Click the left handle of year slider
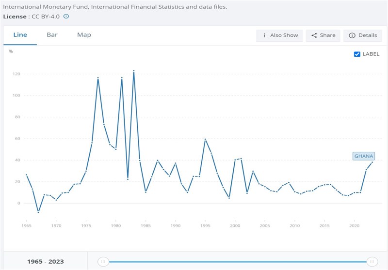The height and width of the screenshot is (270, 388). click(103, 262)
